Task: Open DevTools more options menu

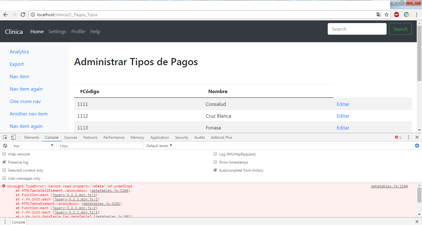Action: 408,137
